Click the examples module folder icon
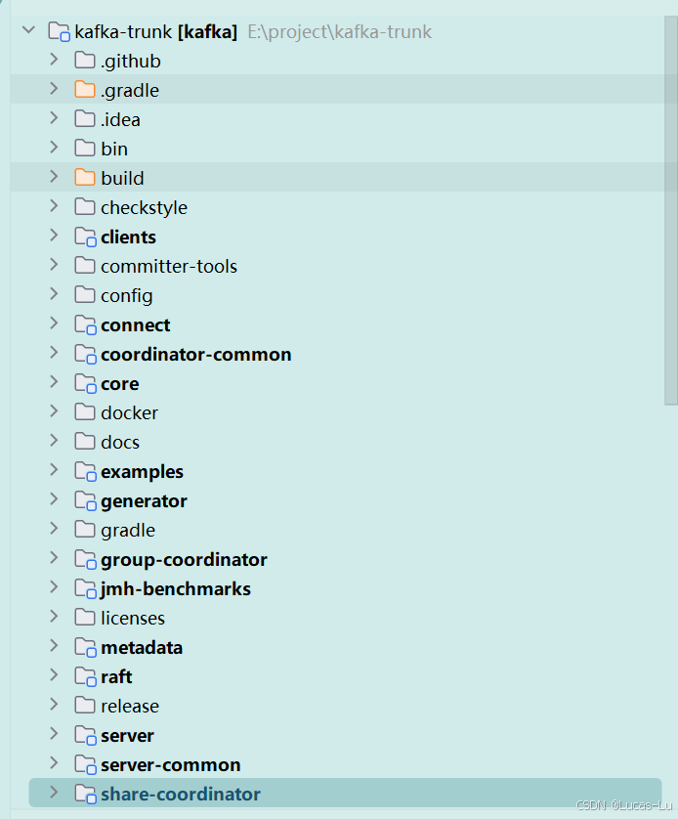Viewport: 678px width, 819px height. (86, 472)
